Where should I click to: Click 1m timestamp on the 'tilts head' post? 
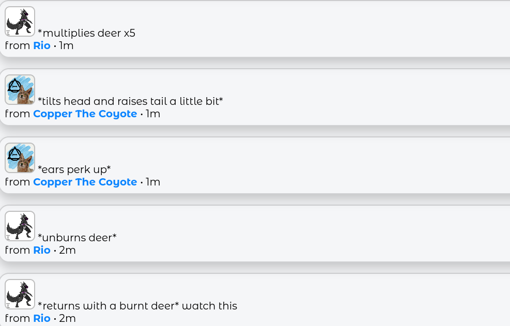[153, 114]
